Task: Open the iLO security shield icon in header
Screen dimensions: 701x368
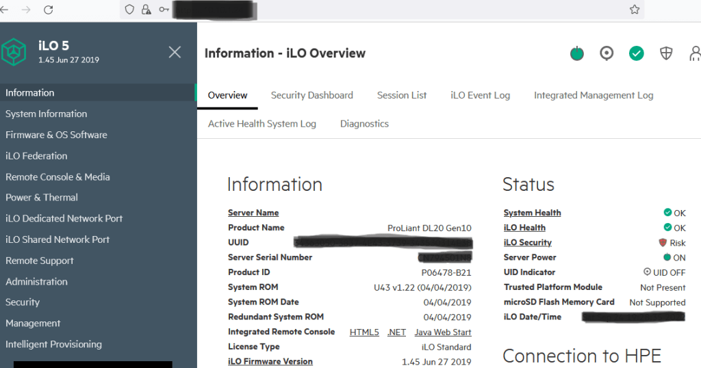Action: 666,53
